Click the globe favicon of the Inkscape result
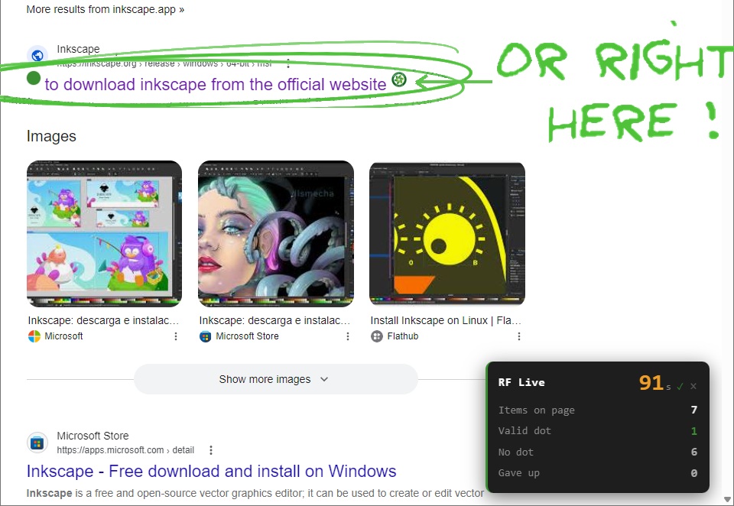Image resolution: width=734 pixels, height=506 pixels. tap(37, 56)
